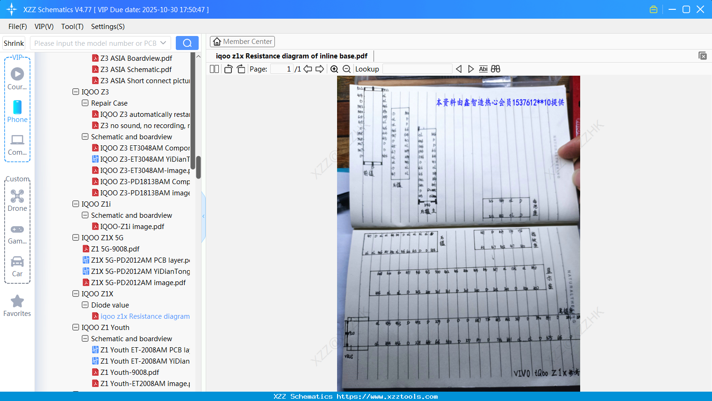Select the Computer category icon
The image size is (712, 401).
click(17, 144)
